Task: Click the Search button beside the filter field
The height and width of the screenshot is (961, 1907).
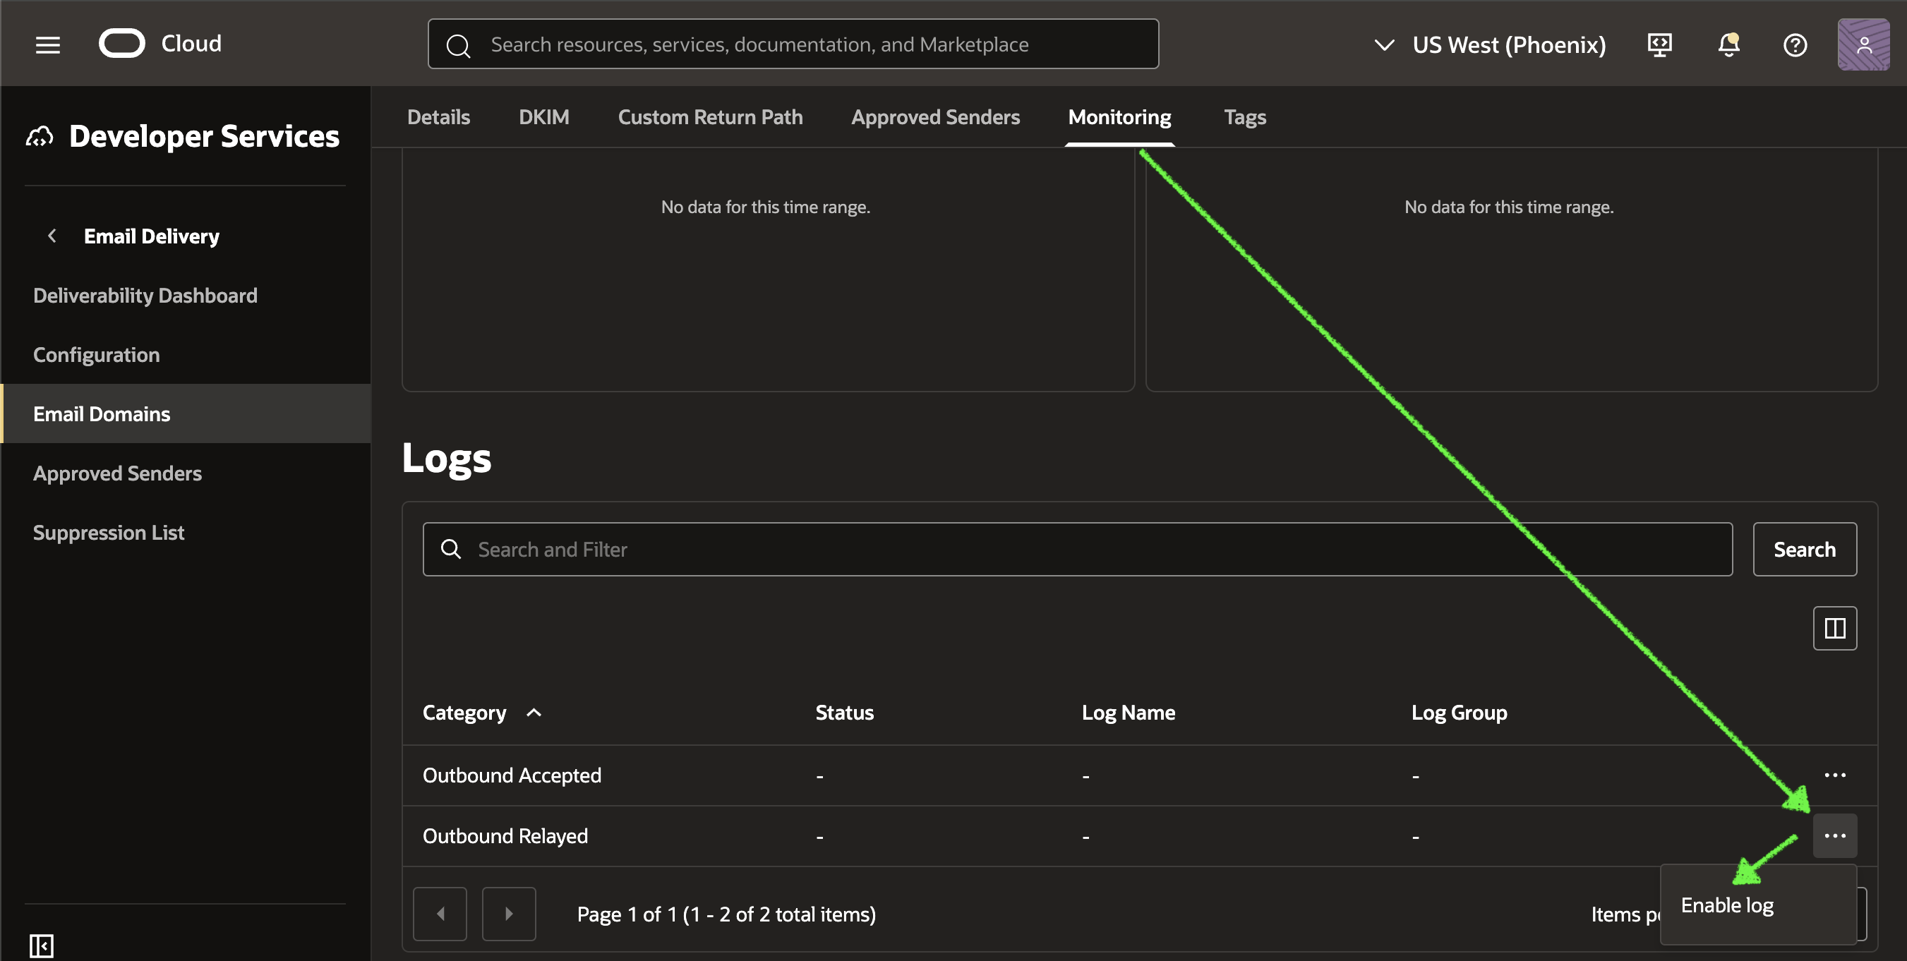Action: point(1804,549)
